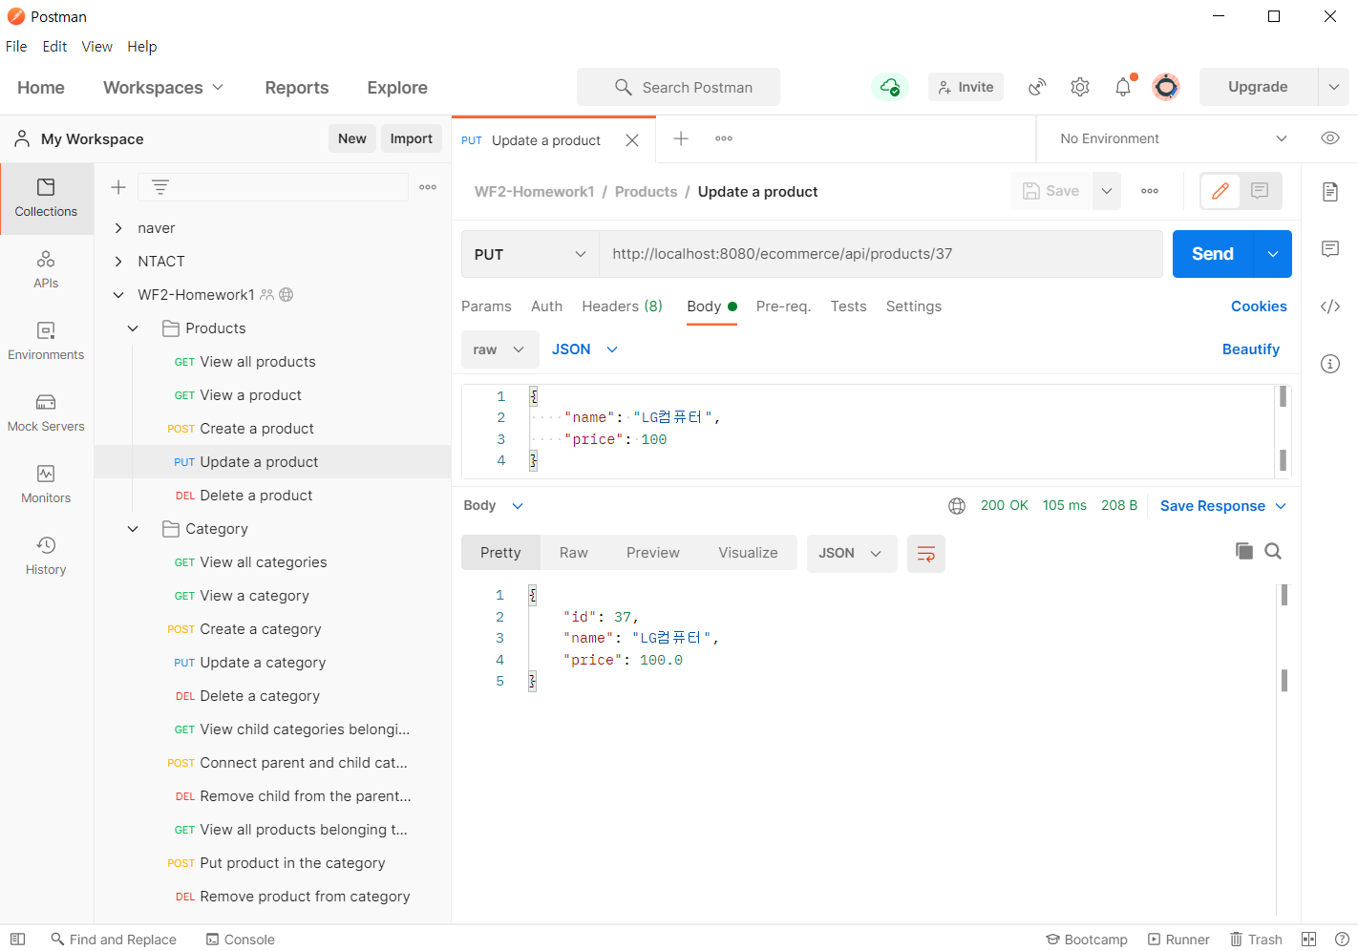
Task: Toggle the sidebar from status bar
Action: (x=17, y=940)
